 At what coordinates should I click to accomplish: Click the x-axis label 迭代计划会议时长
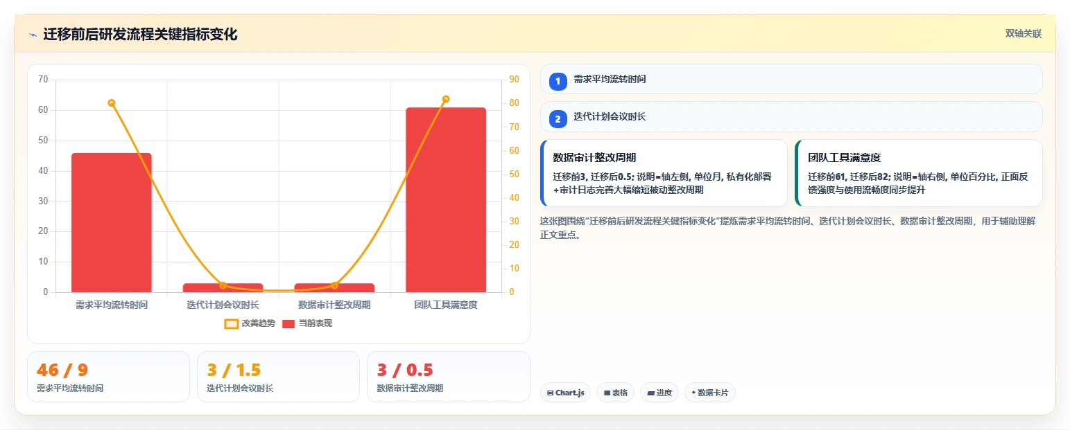coord(223,305)
